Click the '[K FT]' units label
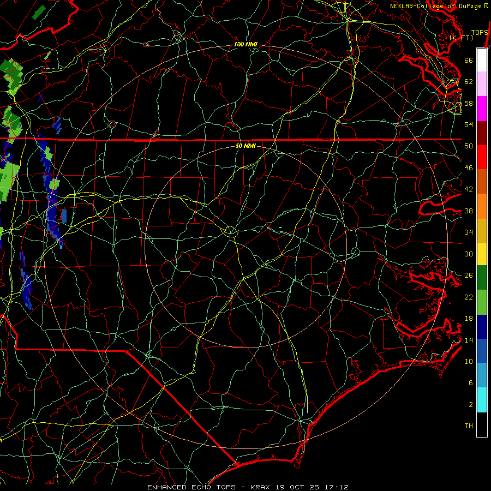The width and height of the screenshot is (491, 491). [461, 38]
